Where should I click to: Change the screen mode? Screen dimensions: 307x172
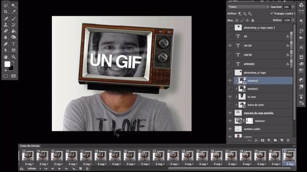point(13,75)
